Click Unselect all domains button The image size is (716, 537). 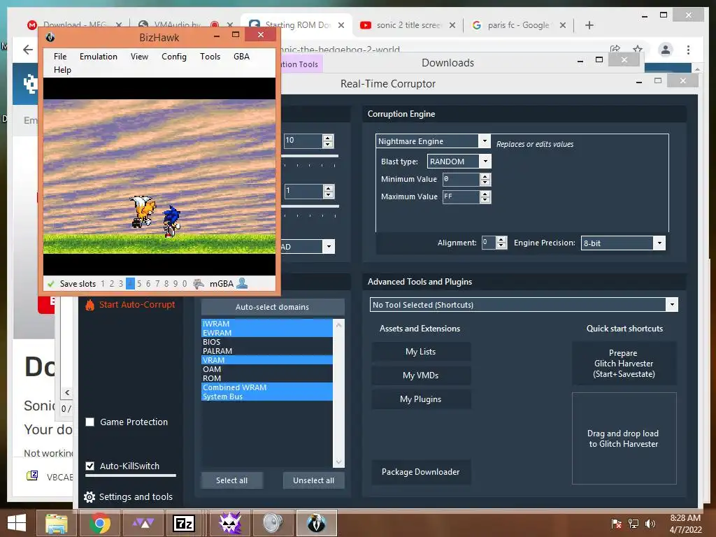pyautogui.click(x=313, y=480)
